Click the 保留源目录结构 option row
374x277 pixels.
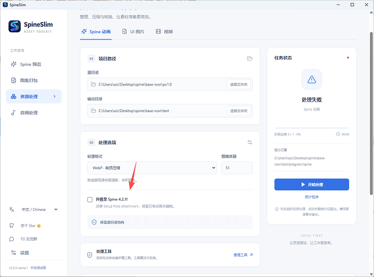170,222
